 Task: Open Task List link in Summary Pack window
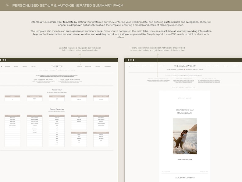coord(162,66)
